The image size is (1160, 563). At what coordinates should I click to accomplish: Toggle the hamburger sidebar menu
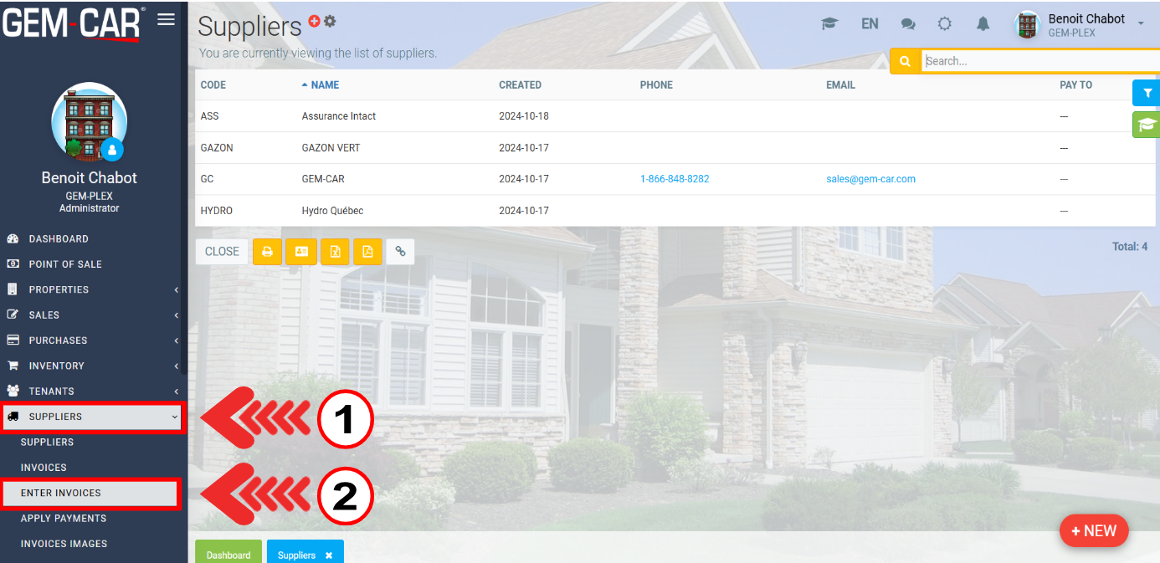coord(166,19)
